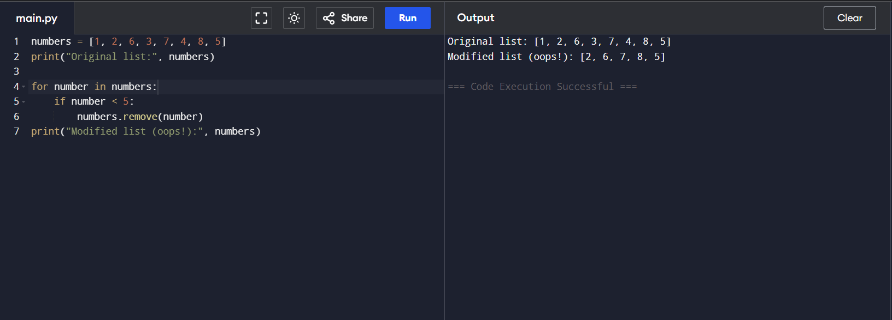
Task: Run the Python code
Action: tap(407, 18)
